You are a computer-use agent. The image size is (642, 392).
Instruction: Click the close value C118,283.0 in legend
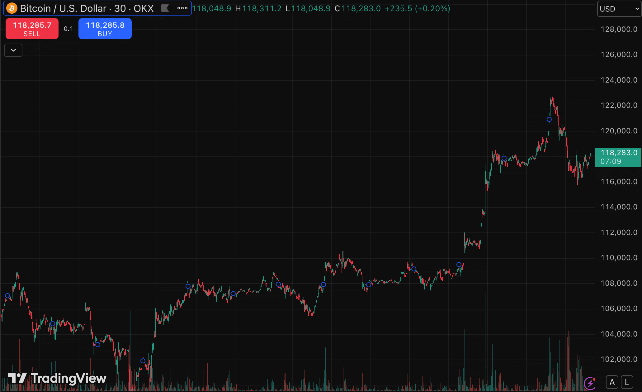357,8
